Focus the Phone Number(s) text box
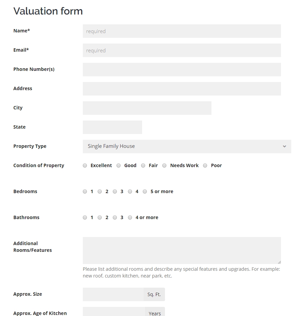 pos(182,70)
